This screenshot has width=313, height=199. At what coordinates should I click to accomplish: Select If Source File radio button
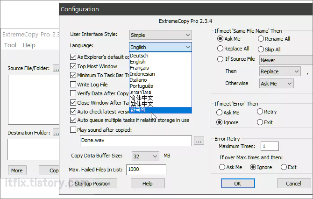pos(220,59)
